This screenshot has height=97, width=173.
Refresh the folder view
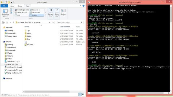pos(53,22)
